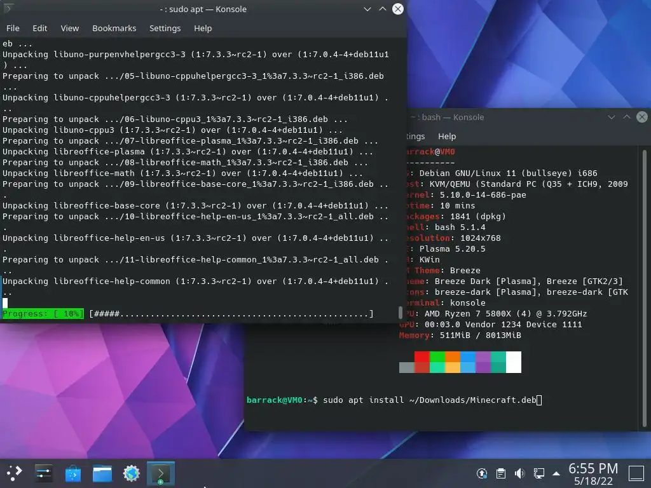Click the 'konsole' terminal value text
Image resolution: width=651 pixels, height=488 pixels.
click(467, 302)
